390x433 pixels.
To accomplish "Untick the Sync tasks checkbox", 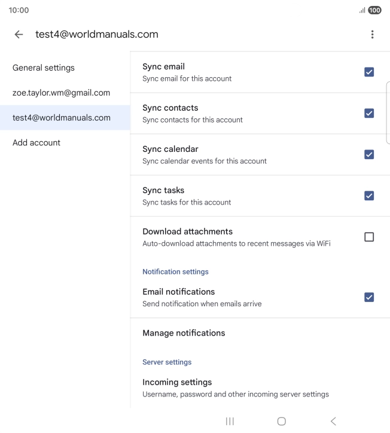I will point(369,196).
